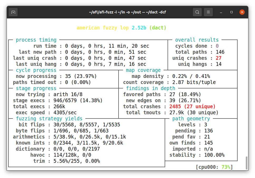Click the stability value '100.00%'
The image size is (255, 178).
tap(214, 155)
